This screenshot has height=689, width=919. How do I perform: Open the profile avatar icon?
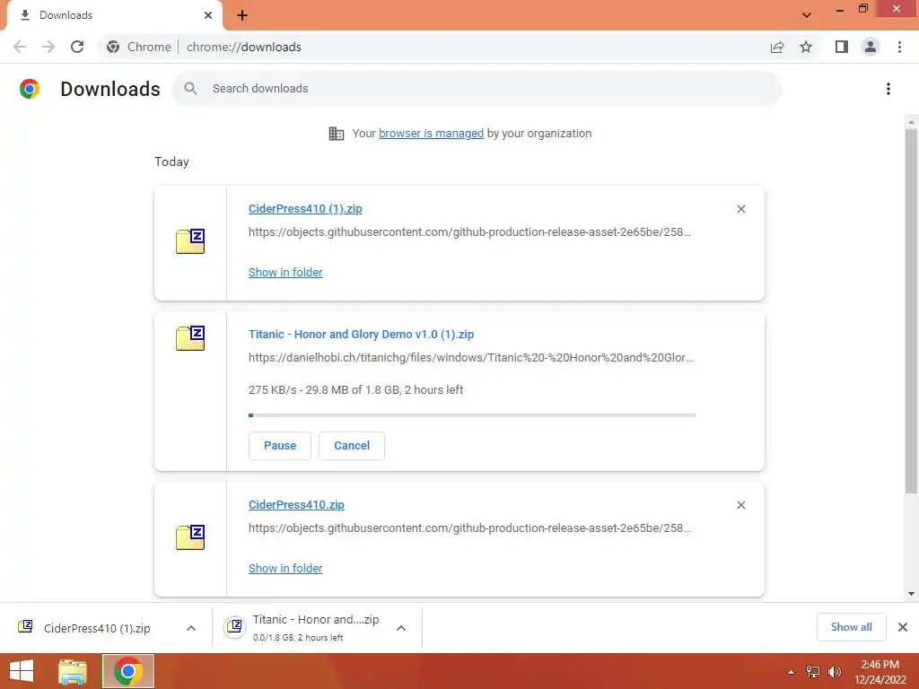(871, 47)
